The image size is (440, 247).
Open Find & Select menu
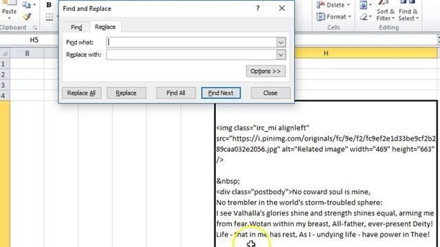[x=408, y=11]
